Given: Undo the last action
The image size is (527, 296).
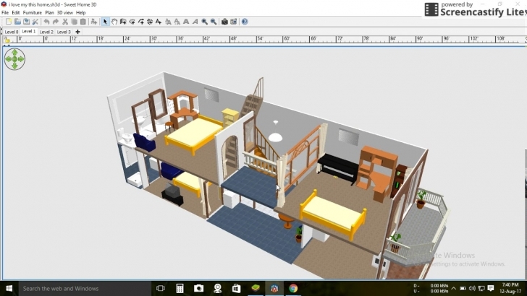Looking at the screenshot, I should pos(47,22).
